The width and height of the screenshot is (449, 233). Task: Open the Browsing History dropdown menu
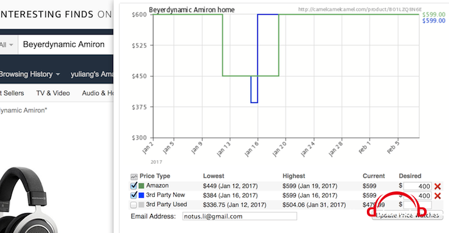[x=30, y=74]
